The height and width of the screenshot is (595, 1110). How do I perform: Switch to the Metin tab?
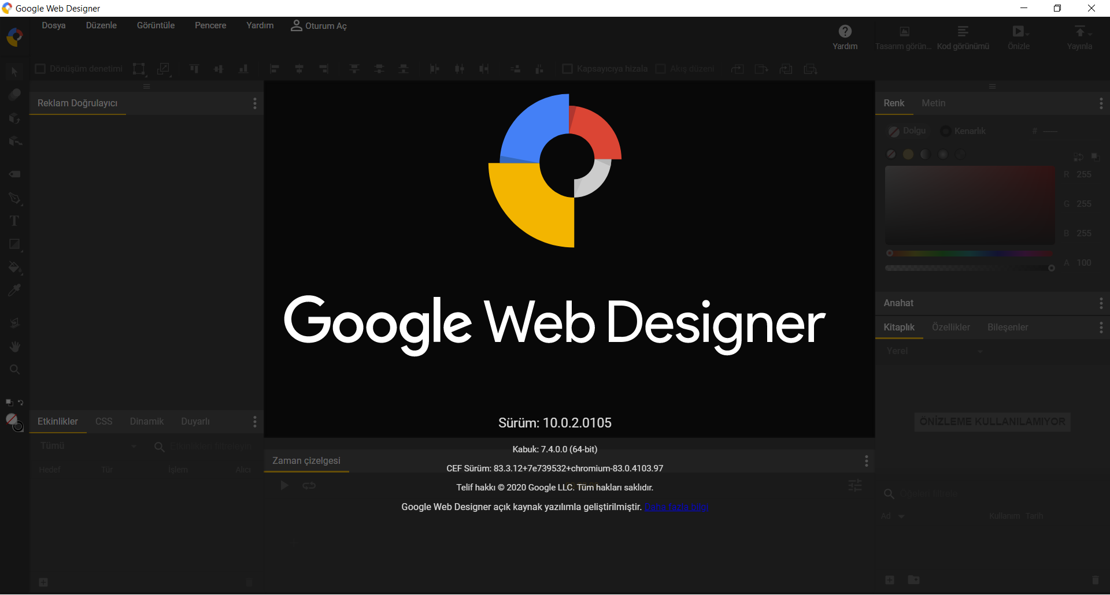coord(933,103)
